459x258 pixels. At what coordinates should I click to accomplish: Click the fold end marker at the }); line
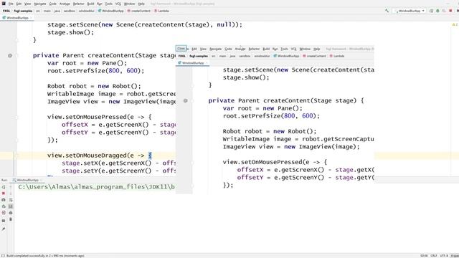click(16, 140)
